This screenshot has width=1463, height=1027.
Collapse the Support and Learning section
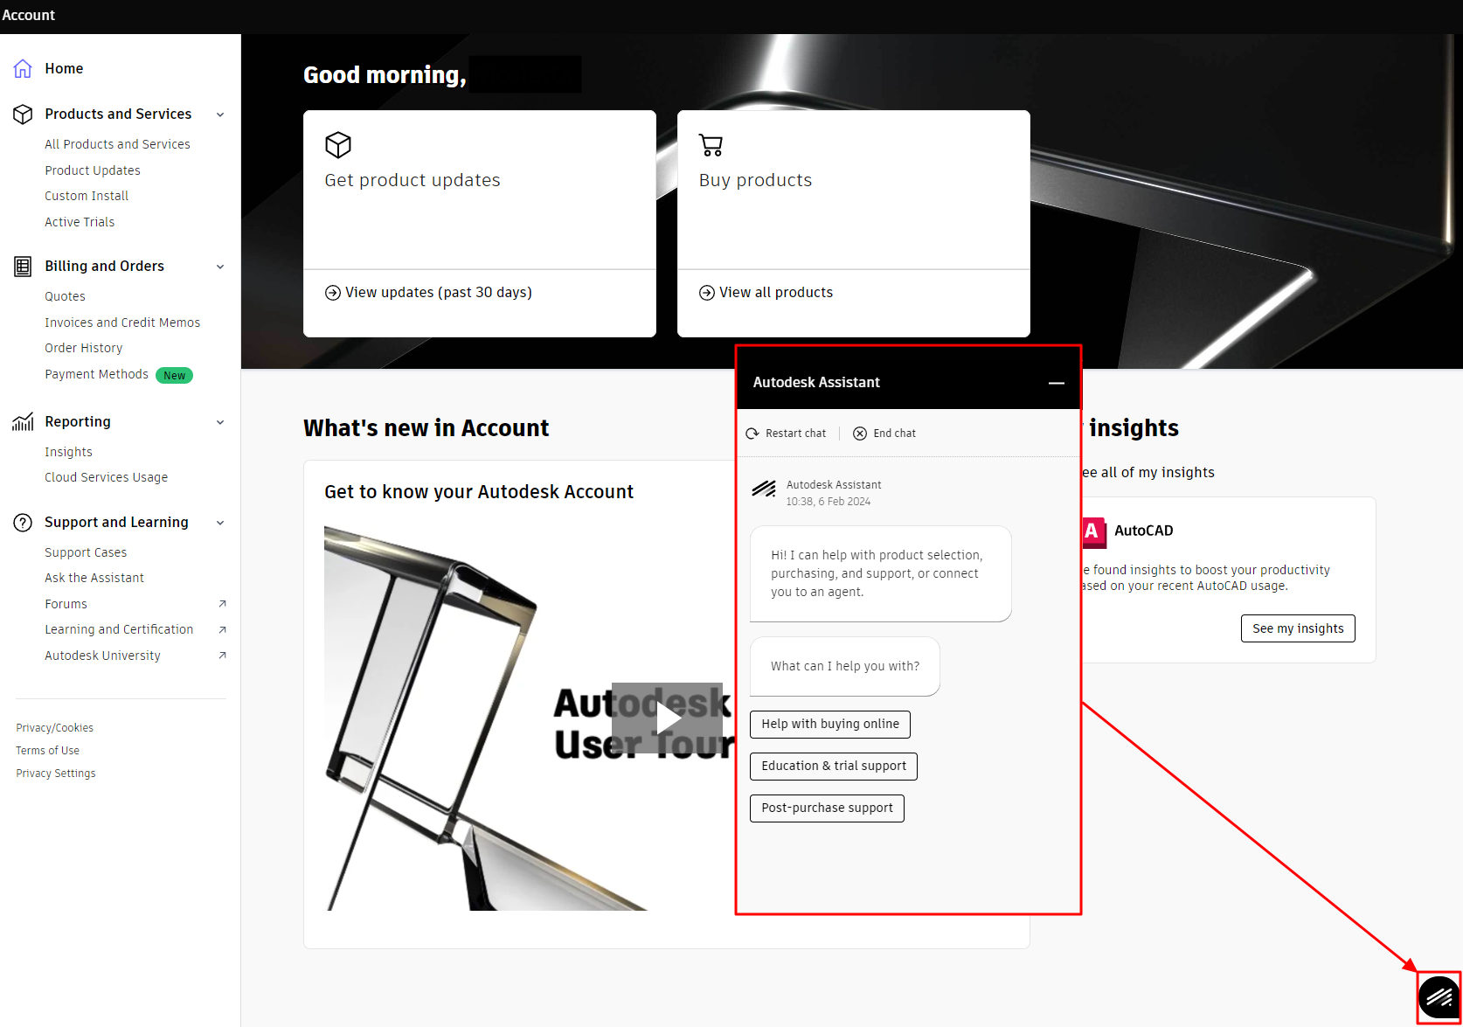(x=220, y=523)
